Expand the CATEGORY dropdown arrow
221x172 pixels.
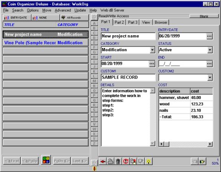click(152, 50)
